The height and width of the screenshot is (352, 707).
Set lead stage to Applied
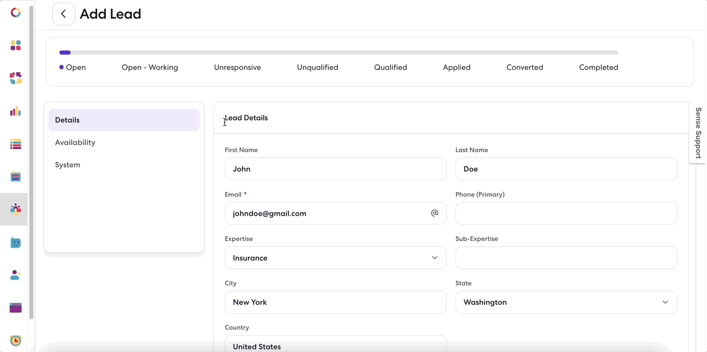pos(456,67)
